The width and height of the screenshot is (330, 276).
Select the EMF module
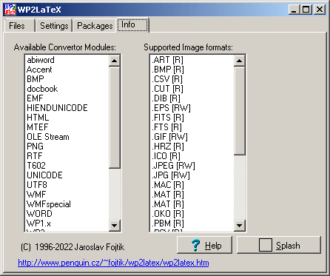coord(67,98)
